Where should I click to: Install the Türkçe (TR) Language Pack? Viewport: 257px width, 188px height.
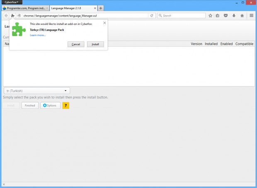coord(95,44)
